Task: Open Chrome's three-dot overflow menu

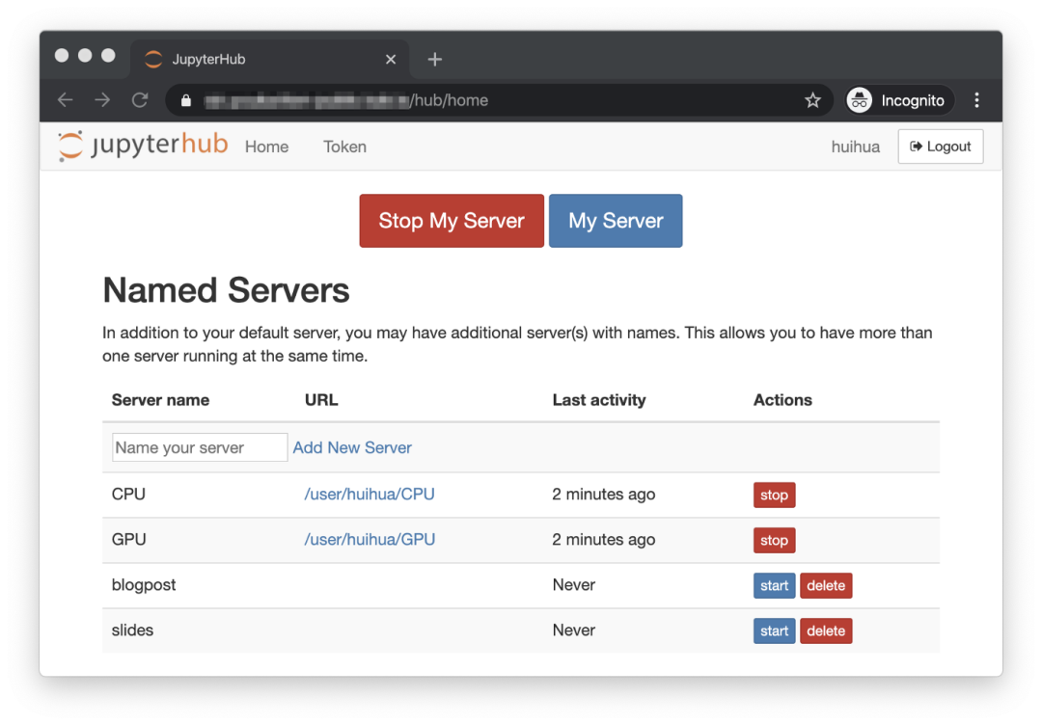Action: [977, 99]
